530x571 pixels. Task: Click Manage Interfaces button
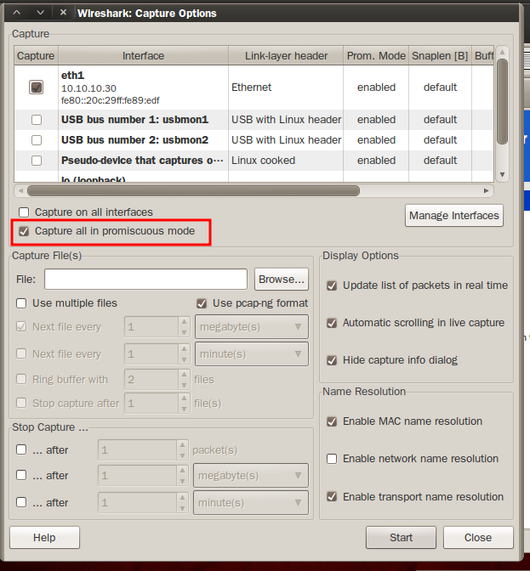[x=454, y=216]
